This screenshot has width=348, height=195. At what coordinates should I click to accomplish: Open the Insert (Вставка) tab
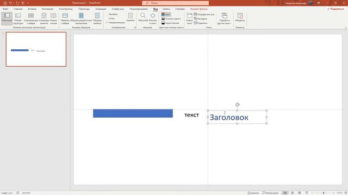point(32,9)
